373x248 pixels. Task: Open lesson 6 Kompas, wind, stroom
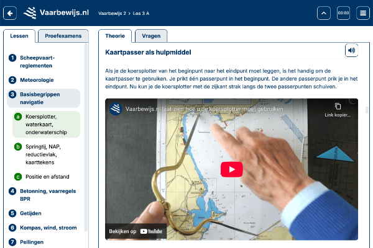[x=44, y=228]
